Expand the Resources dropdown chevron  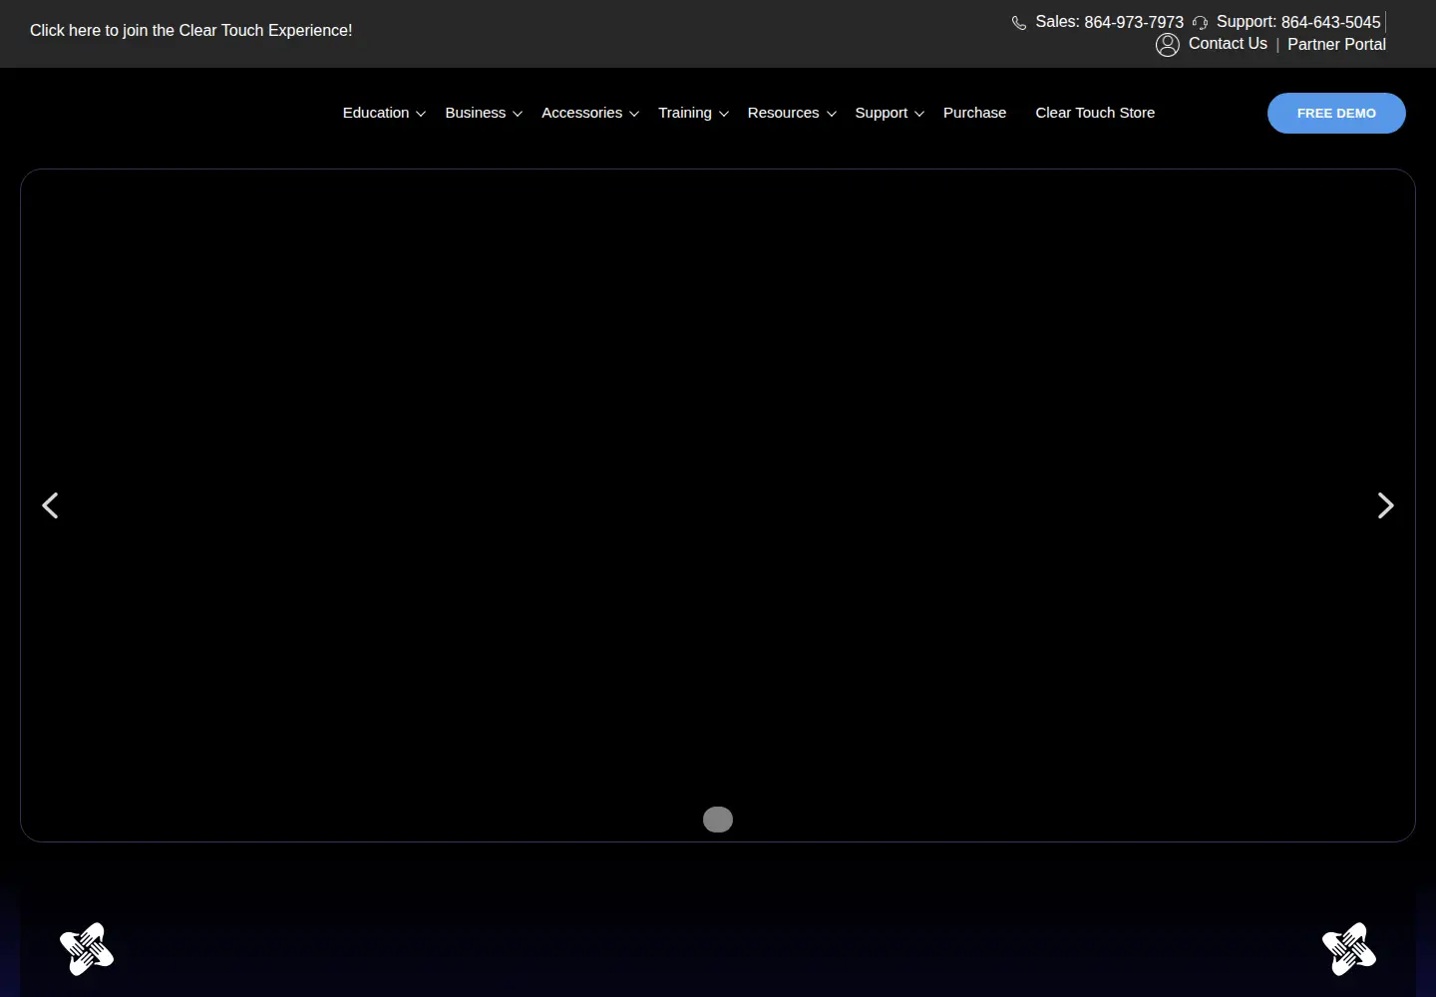click(832, 114)
